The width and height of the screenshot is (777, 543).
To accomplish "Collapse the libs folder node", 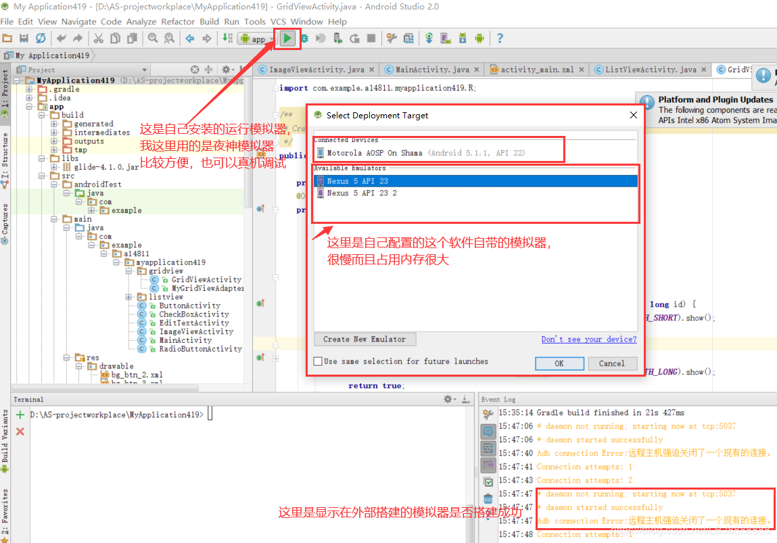I will (x=42, y=158).
